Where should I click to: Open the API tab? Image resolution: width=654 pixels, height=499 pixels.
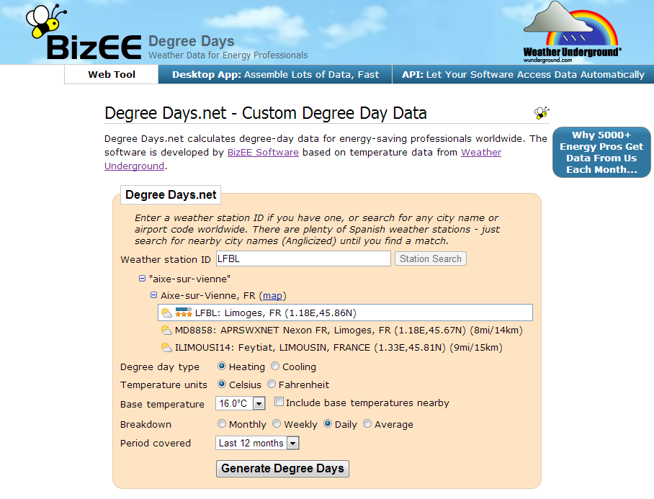tap(523, 75)
